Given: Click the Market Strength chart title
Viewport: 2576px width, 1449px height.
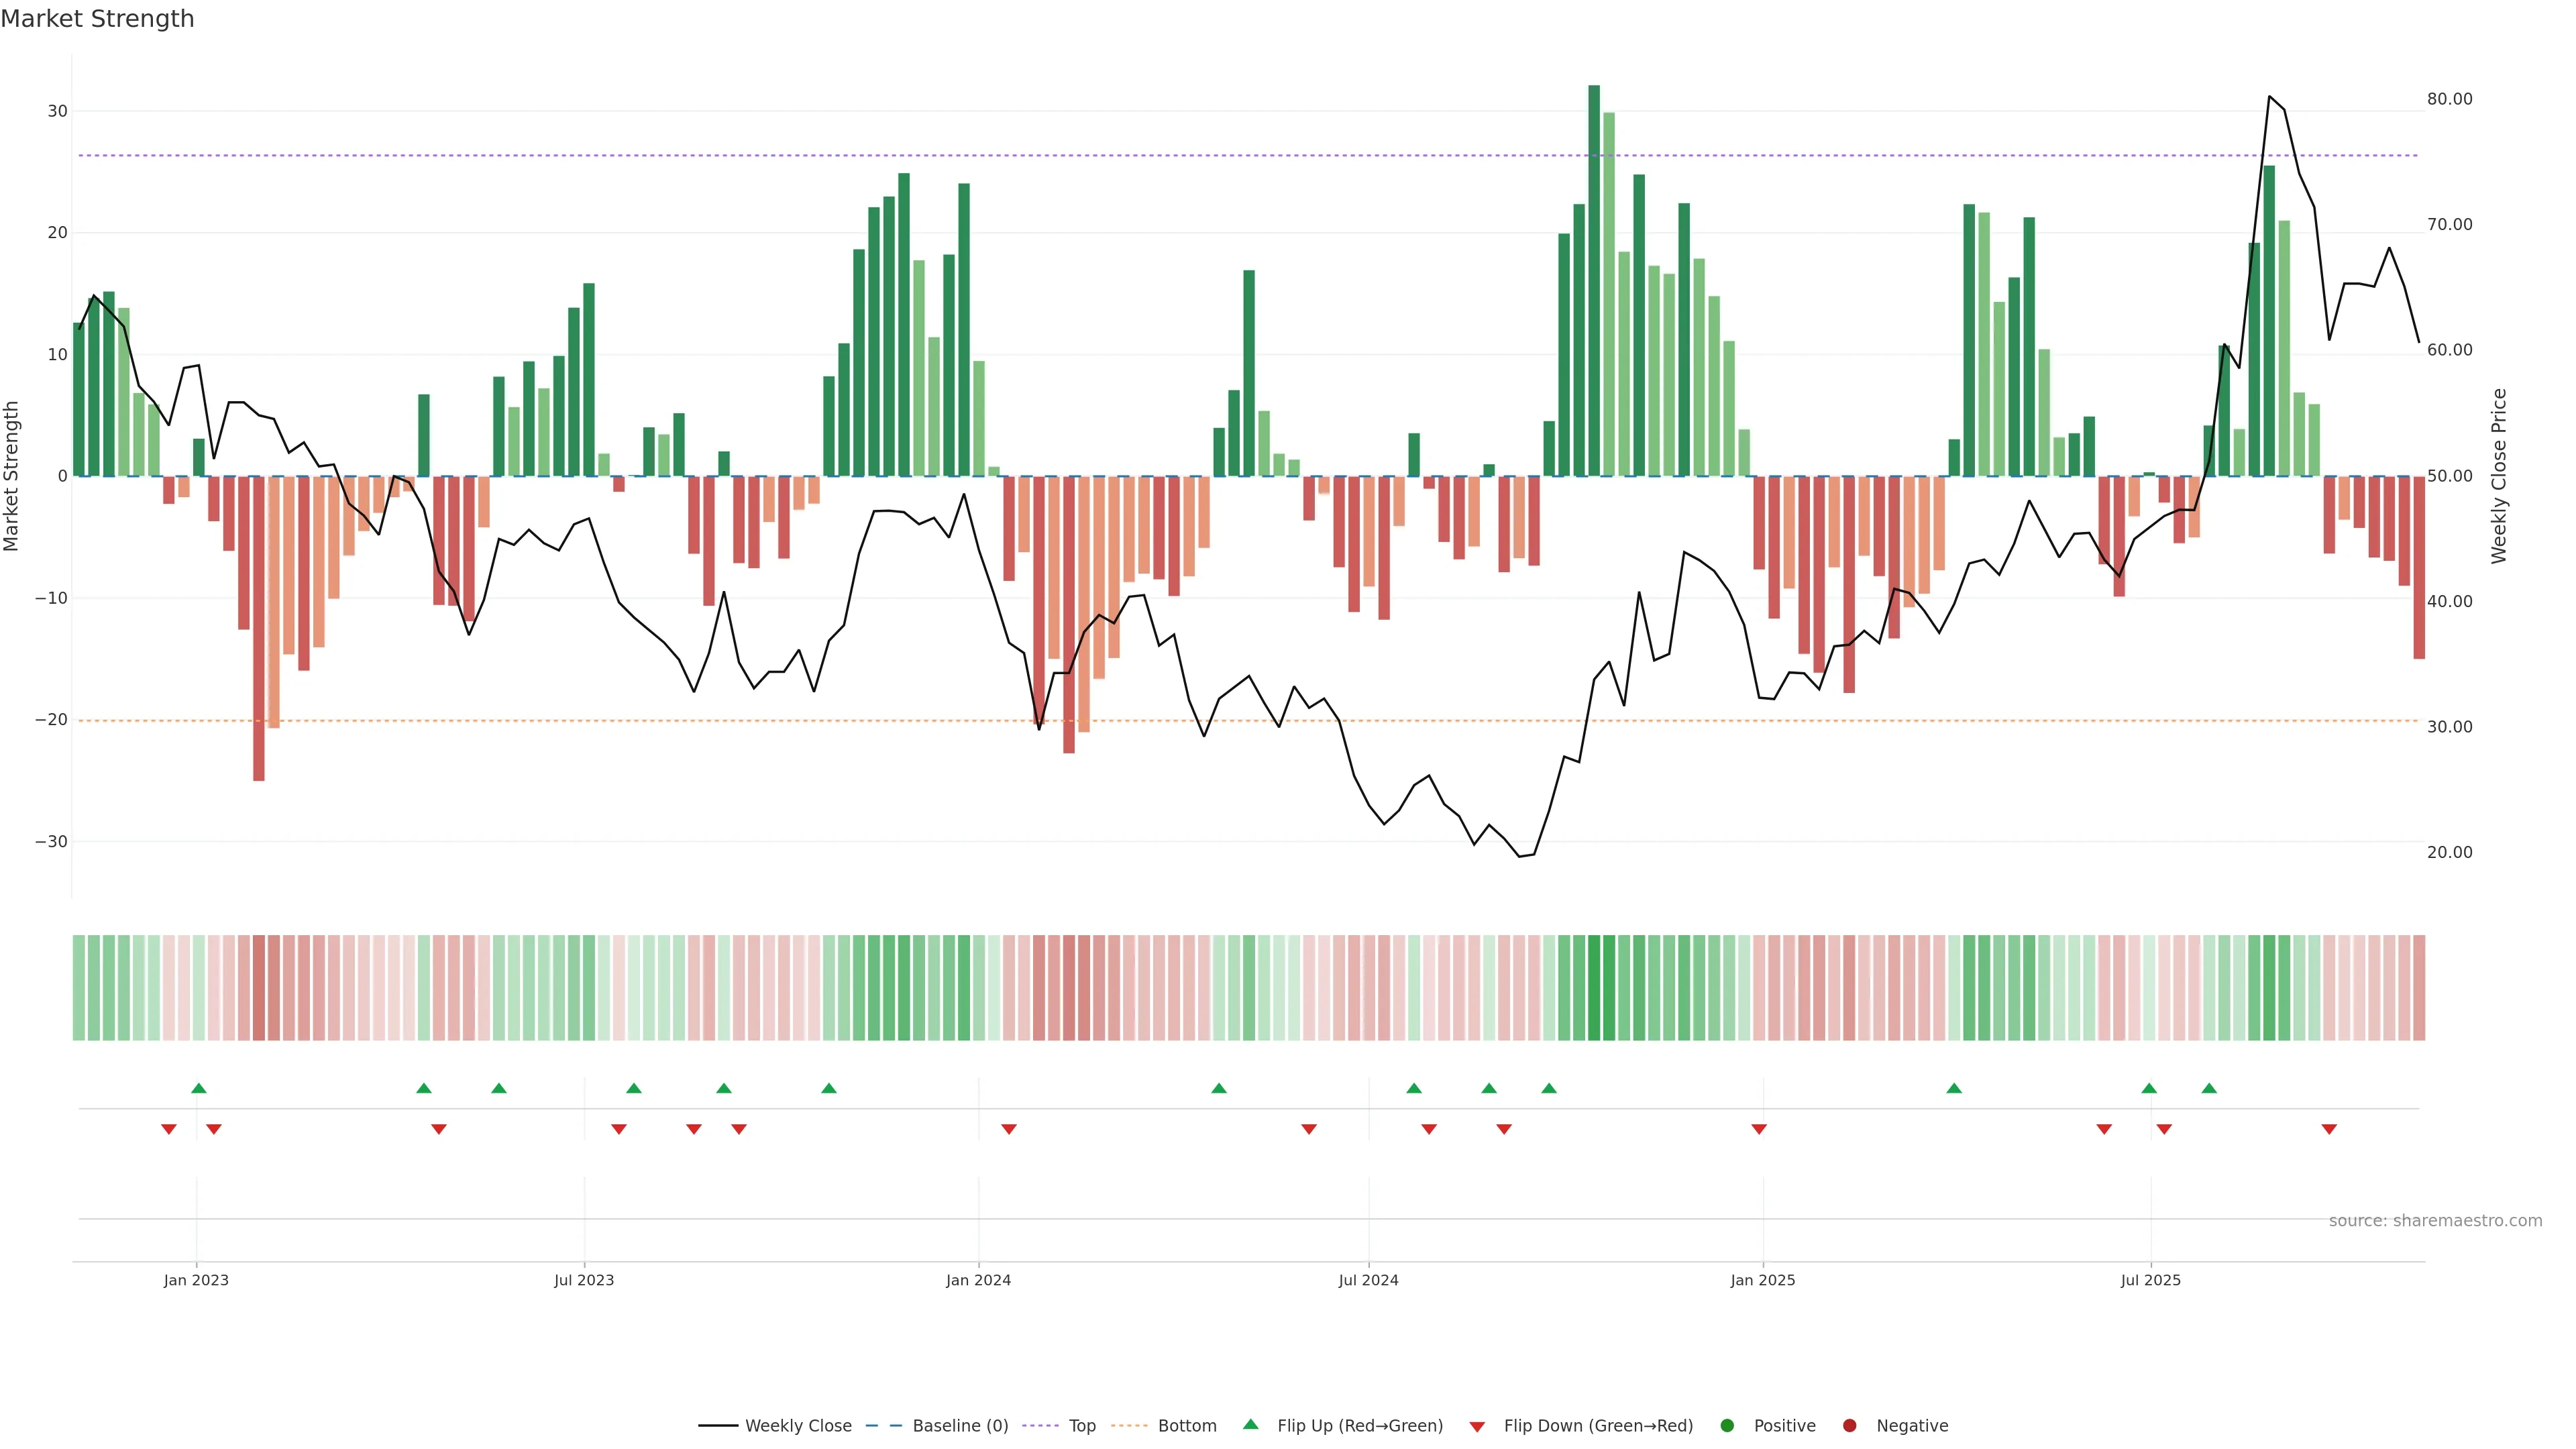Looking at the screenshot, I should pyautogui.click(x=97, y=19).
